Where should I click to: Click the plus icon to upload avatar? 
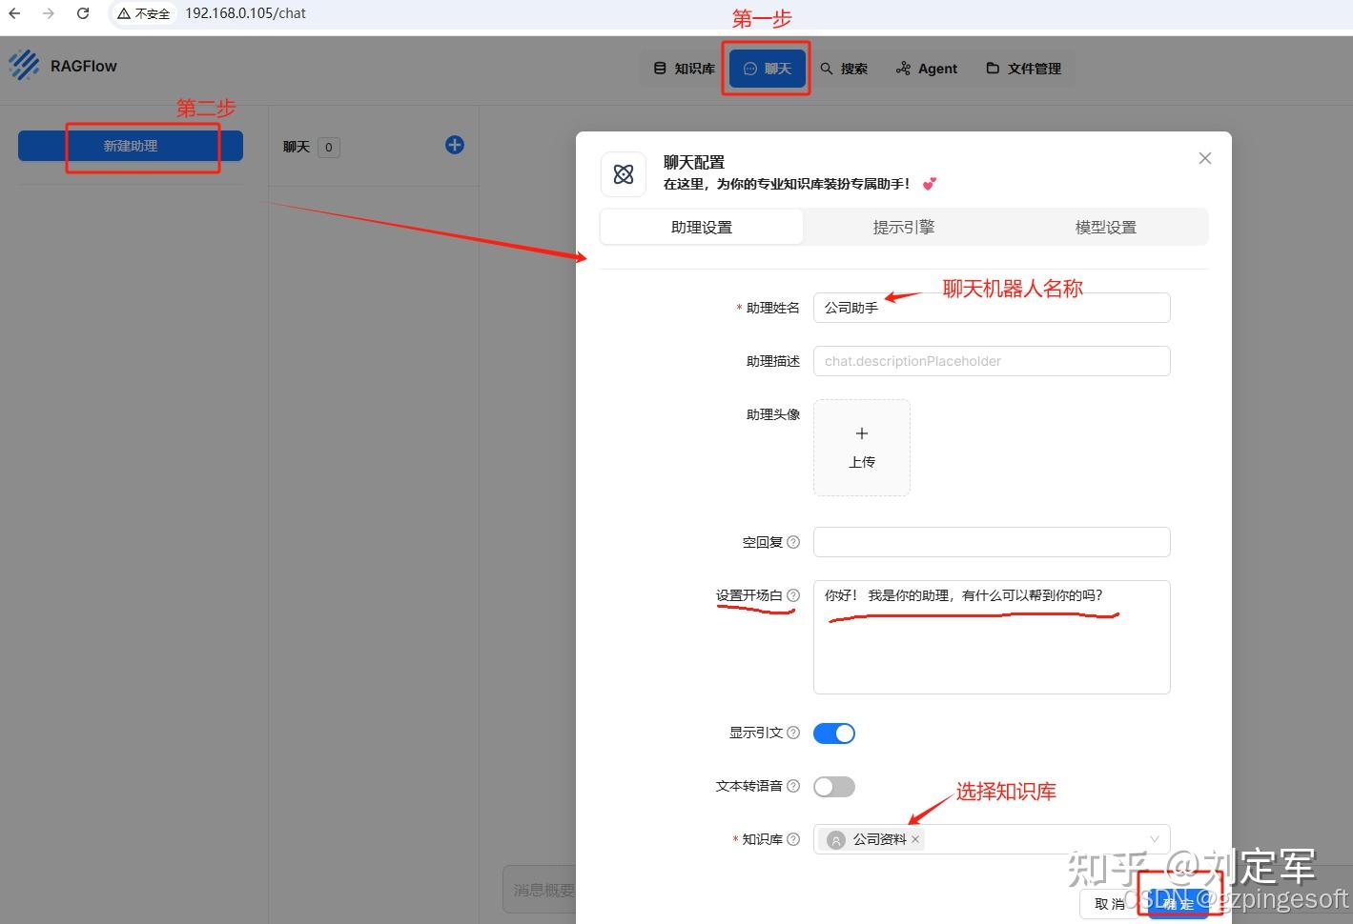click(862, 434)
